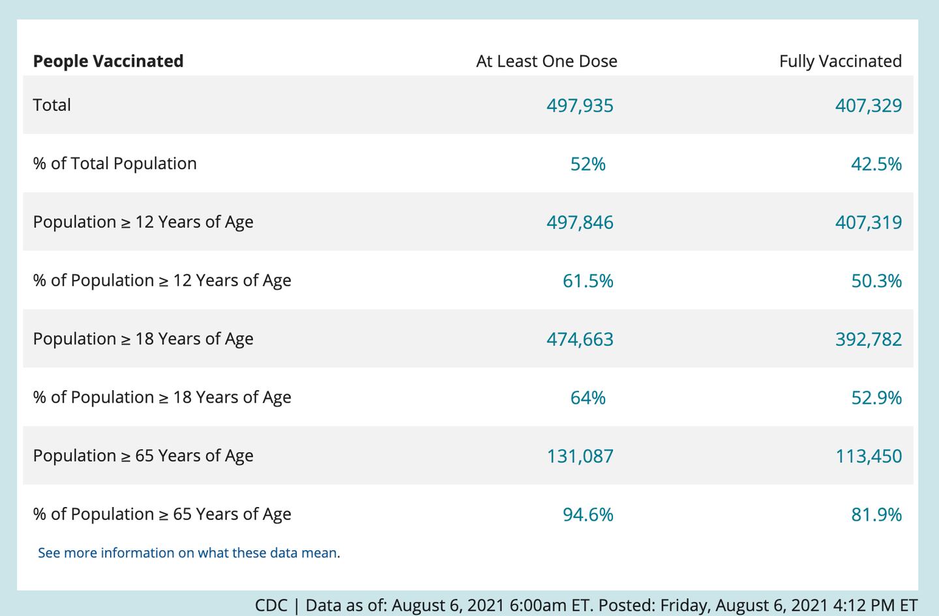Image resolution: width=939 pixels, height=616 pixels.
Task: Click the 81.9% fully vaccinated value
Action: click(x=876, y=514)
